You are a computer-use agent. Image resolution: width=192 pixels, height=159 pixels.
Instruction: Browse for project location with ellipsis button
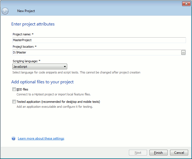point(183,53)
